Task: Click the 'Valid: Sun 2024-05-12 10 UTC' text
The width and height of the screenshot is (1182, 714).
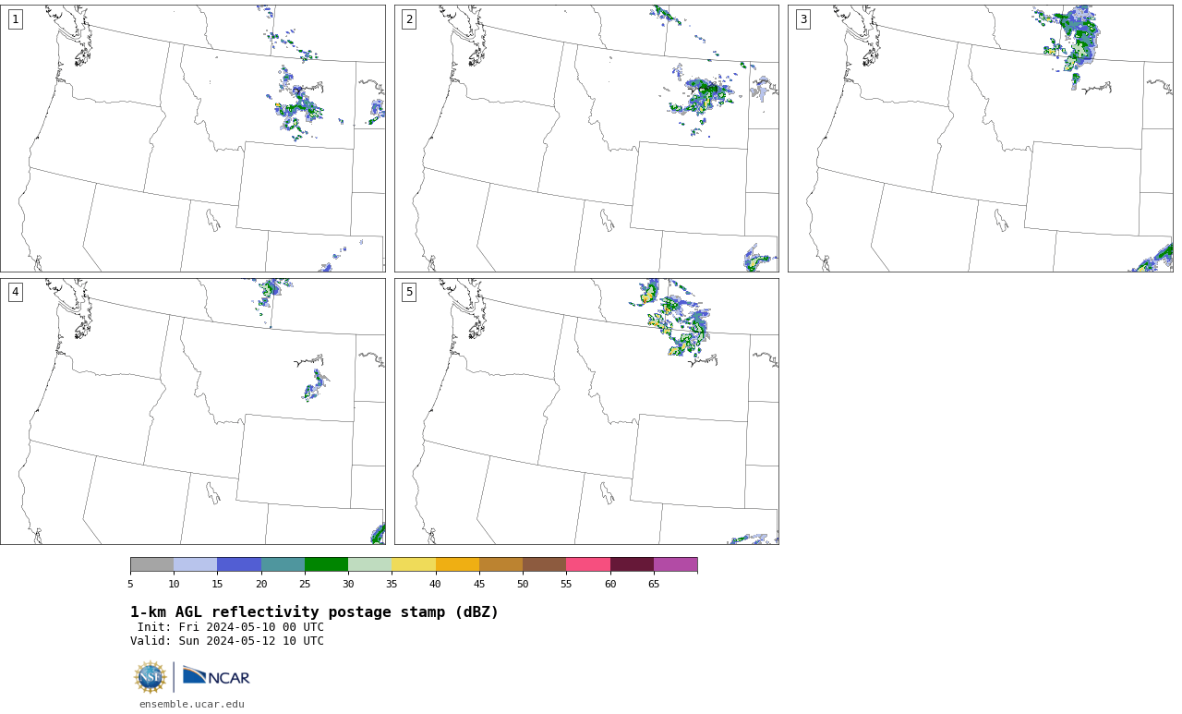Action: pyautogui.click(x=227, y=641)
